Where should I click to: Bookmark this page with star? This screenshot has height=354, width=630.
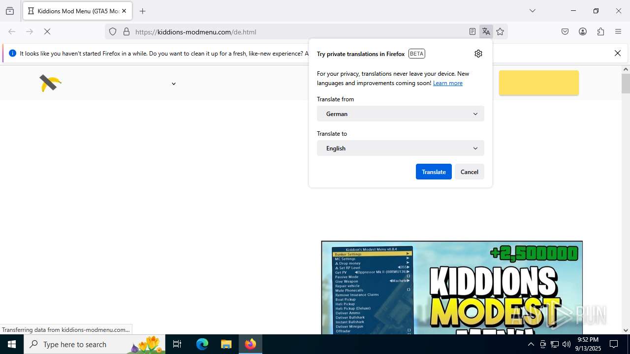500,32
